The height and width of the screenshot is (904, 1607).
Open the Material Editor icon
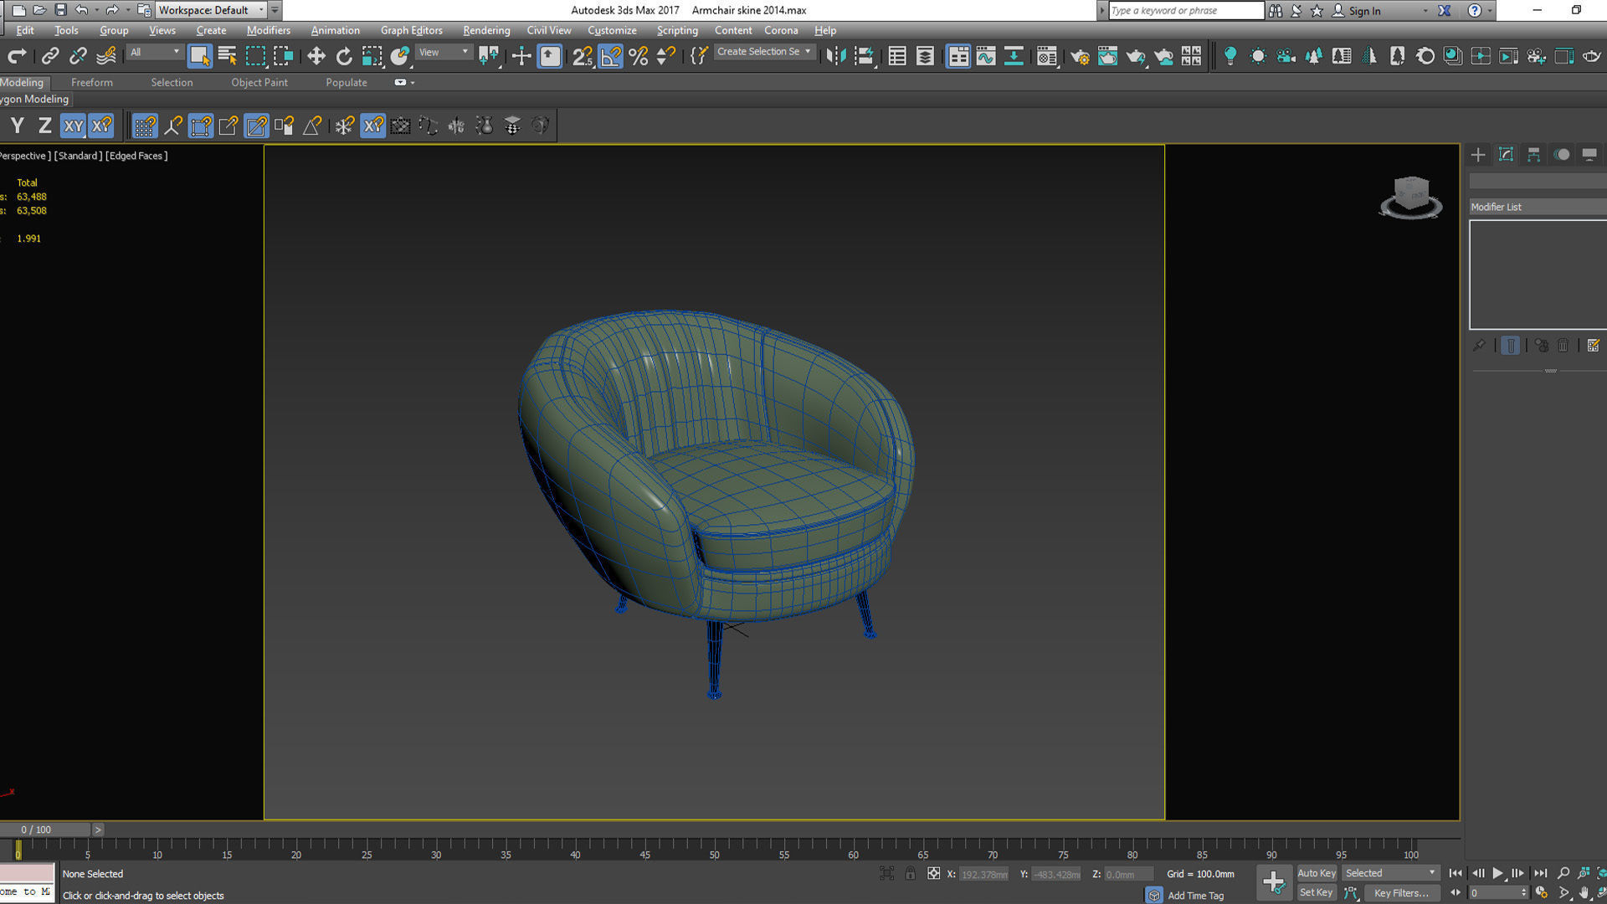pos(1046,56)
